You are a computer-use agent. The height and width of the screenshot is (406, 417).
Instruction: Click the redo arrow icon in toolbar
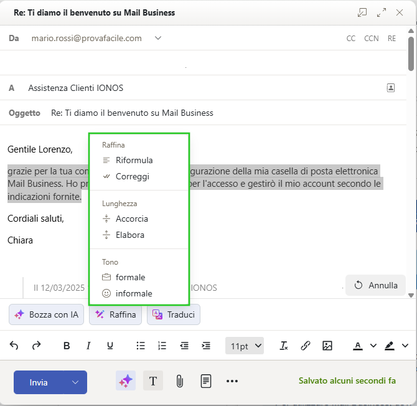pos(36,346)
